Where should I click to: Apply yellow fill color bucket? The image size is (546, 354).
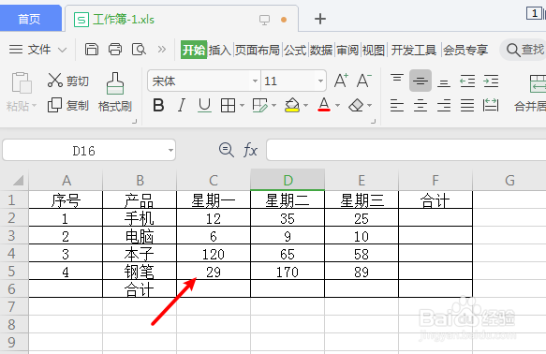pos(292,105)
